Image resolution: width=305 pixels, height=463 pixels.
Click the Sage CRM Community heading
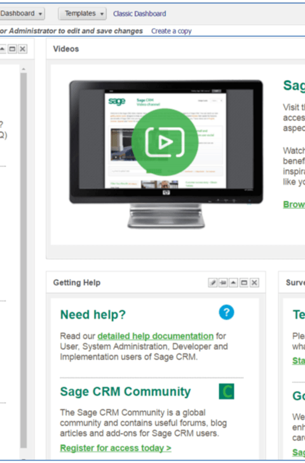(x=125, y=392)
